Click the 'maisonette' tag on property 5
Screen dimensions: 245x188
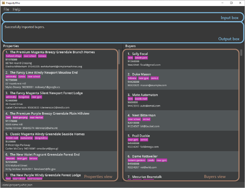point(27,138)
